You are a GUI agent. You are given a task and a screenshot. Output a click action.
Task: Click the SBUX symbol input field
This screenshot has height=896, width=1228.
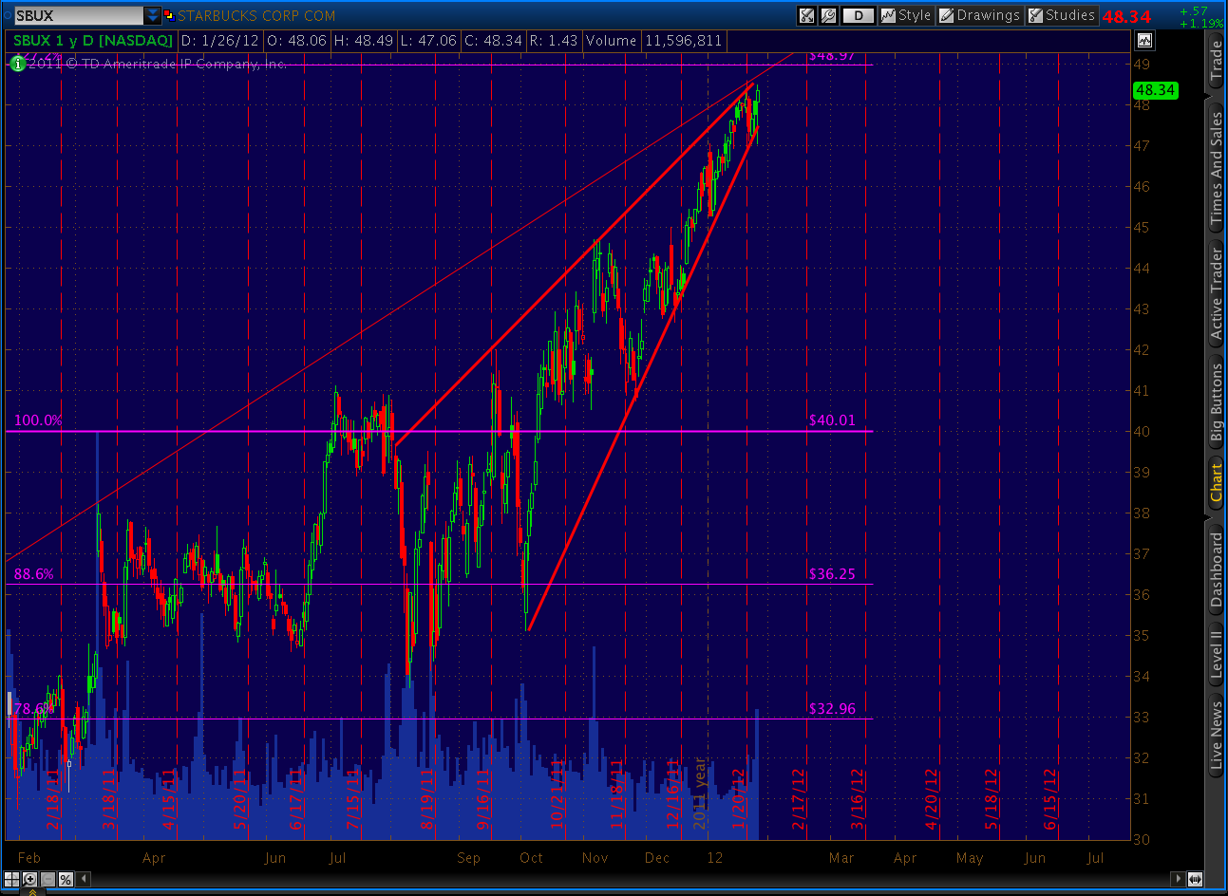point(79,15)
